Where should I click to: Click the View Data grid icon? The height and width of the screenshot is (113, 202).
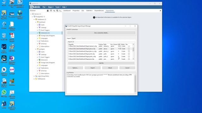51,11
